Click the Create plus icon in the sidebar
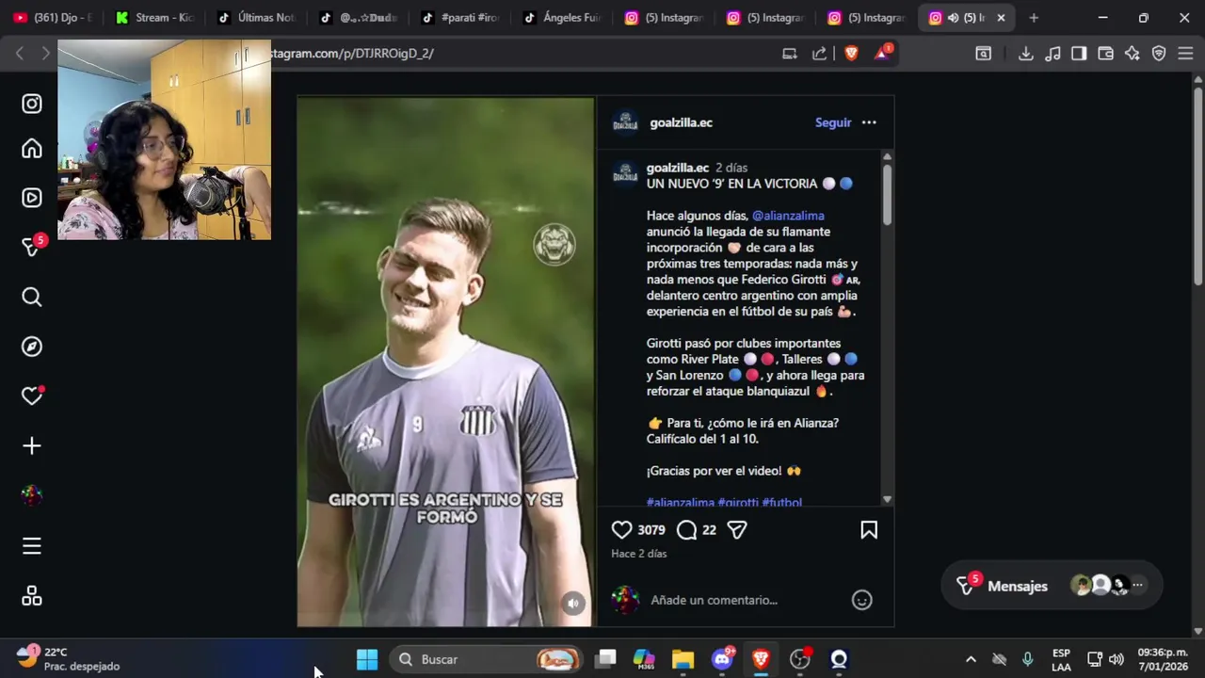1205x678 pixels. 32,445
